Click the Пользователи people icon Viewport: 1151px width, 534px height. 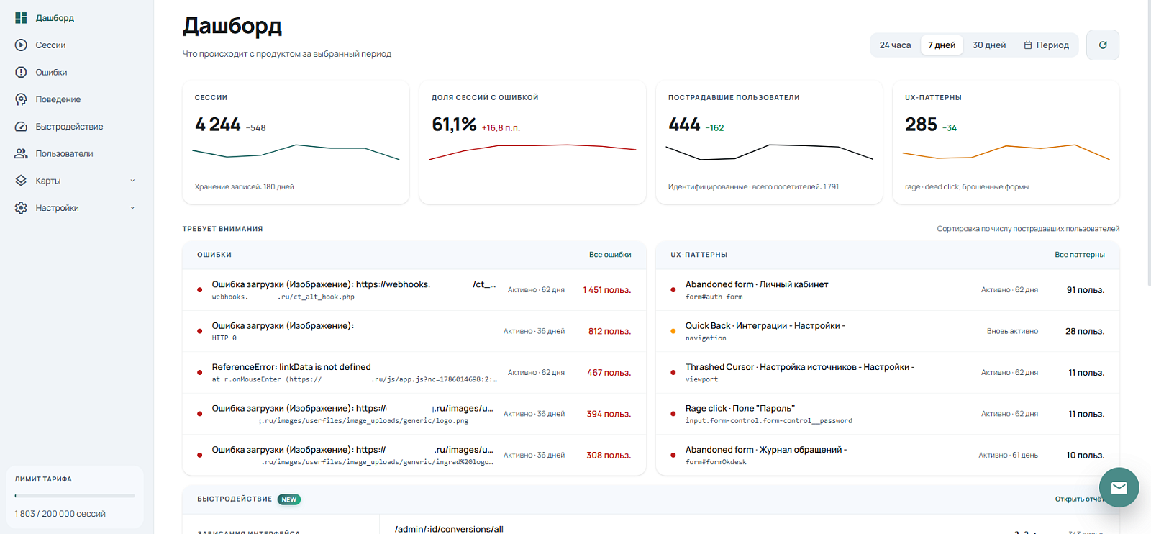click(21, 153)
